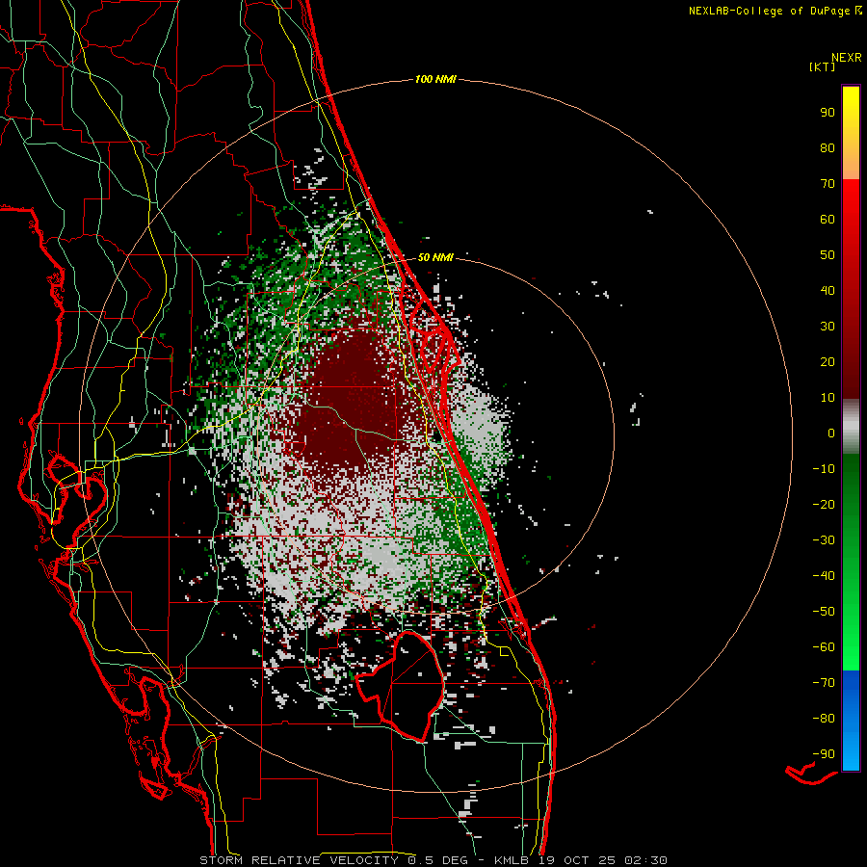Click the 80 value on the velocity scale
867x867 pixels.
828,148
